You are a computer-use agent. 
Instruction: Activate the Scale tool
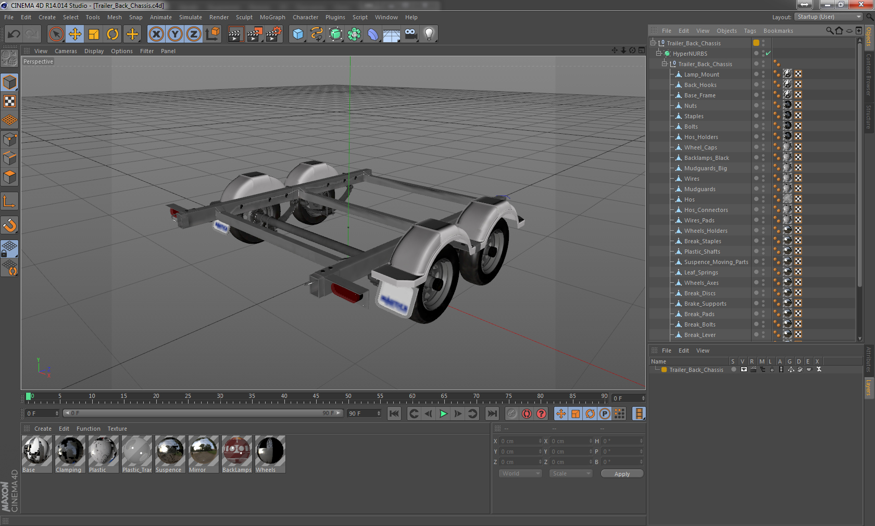pos(94,34)
